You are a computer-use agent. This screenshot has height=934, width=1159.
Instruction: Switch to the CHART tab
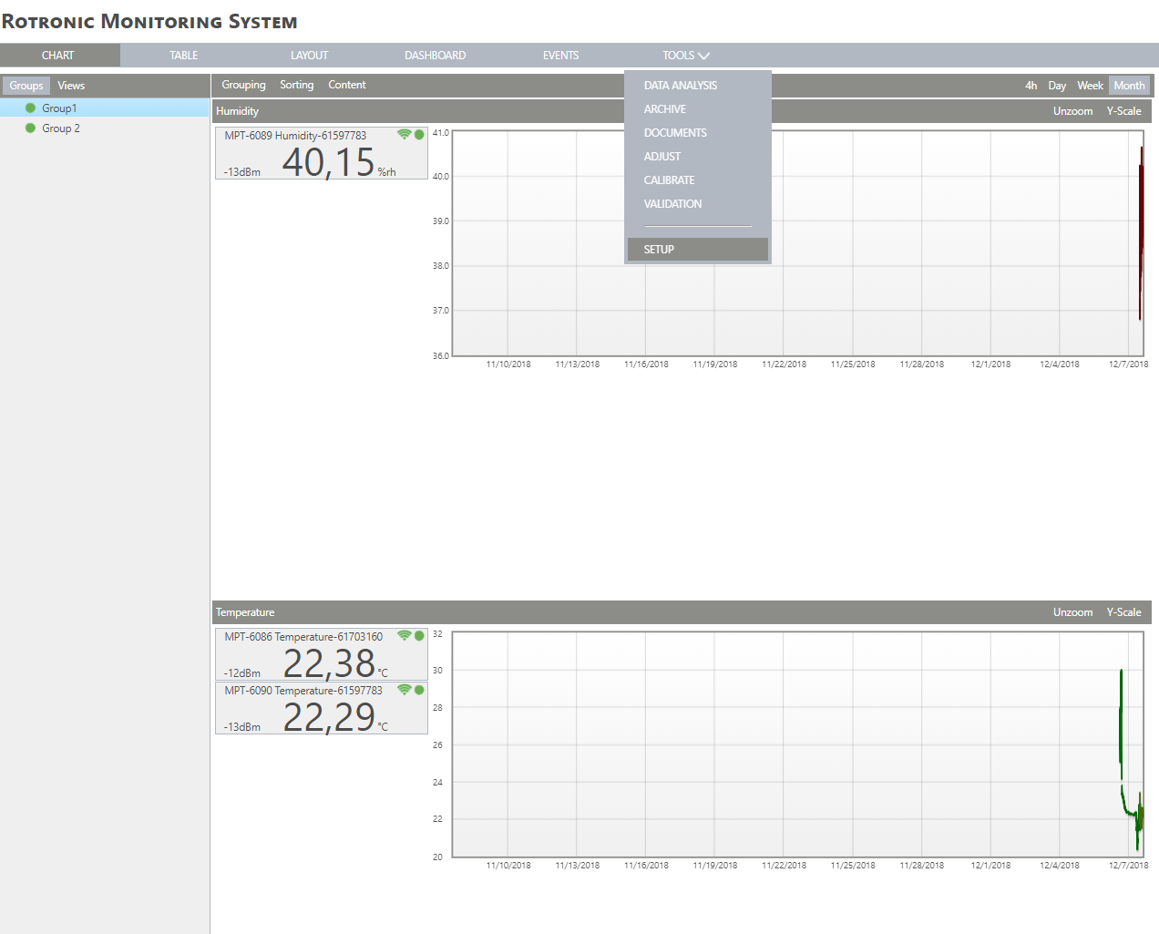click(x=58, y=56)
